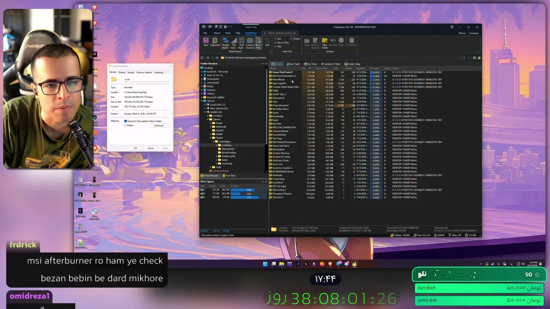Click the Compact button in FolderSizes
This screenshot has width=550, height=309.
474,33
